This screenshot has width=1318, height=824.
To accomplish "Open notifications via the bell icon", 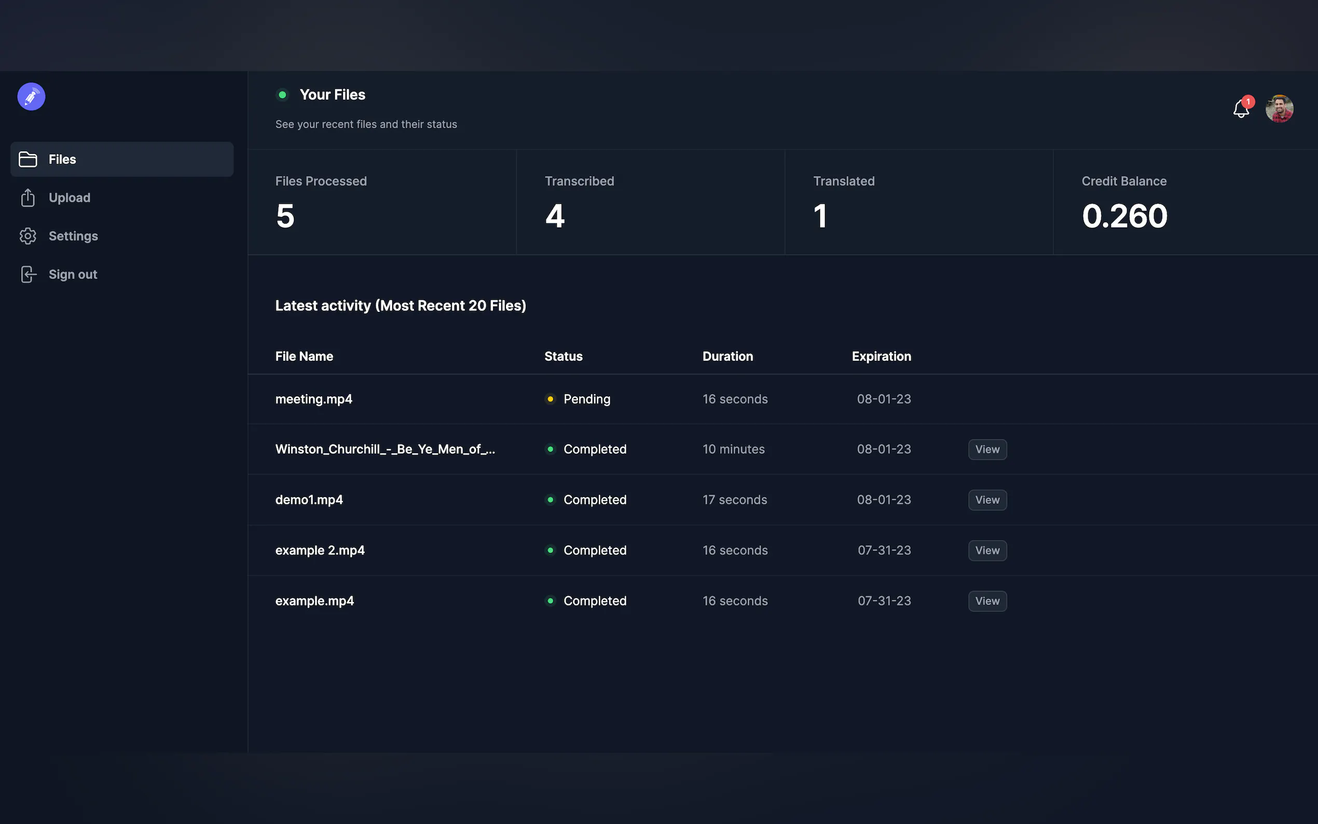I will click(x=1241, y=109).
